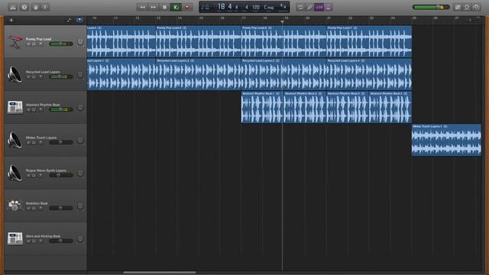Viewport: 489px width, 275px height.
Task: Click the Abstract Rhythm Beat volume slider
Action: click(x=61, y=109)
